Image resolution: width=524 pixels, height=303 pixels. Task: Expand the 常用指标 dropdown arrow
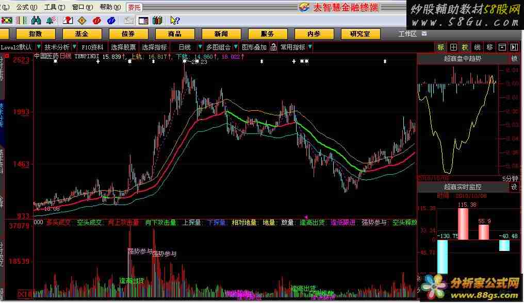click(310, 47)
